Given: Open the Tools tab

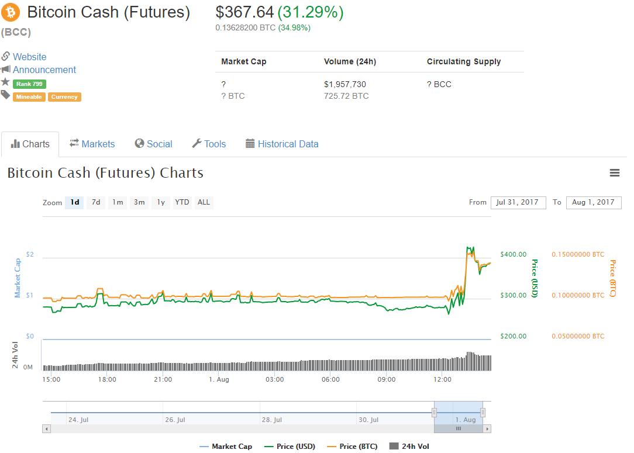Looking at the screenshot, I should pos(209,144).
